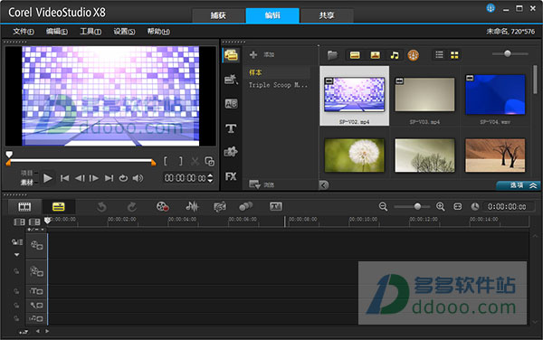
Task: Open the motion tracking tool
Action: [x=245, y=206]
